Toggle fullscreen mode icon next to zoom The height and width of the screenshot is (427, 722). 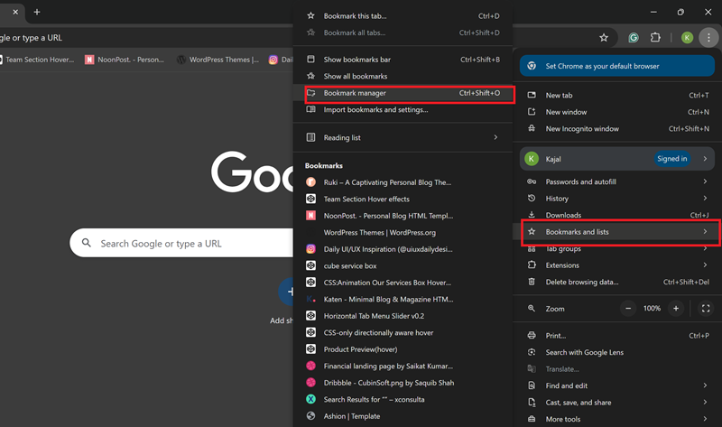click(706, 308)
